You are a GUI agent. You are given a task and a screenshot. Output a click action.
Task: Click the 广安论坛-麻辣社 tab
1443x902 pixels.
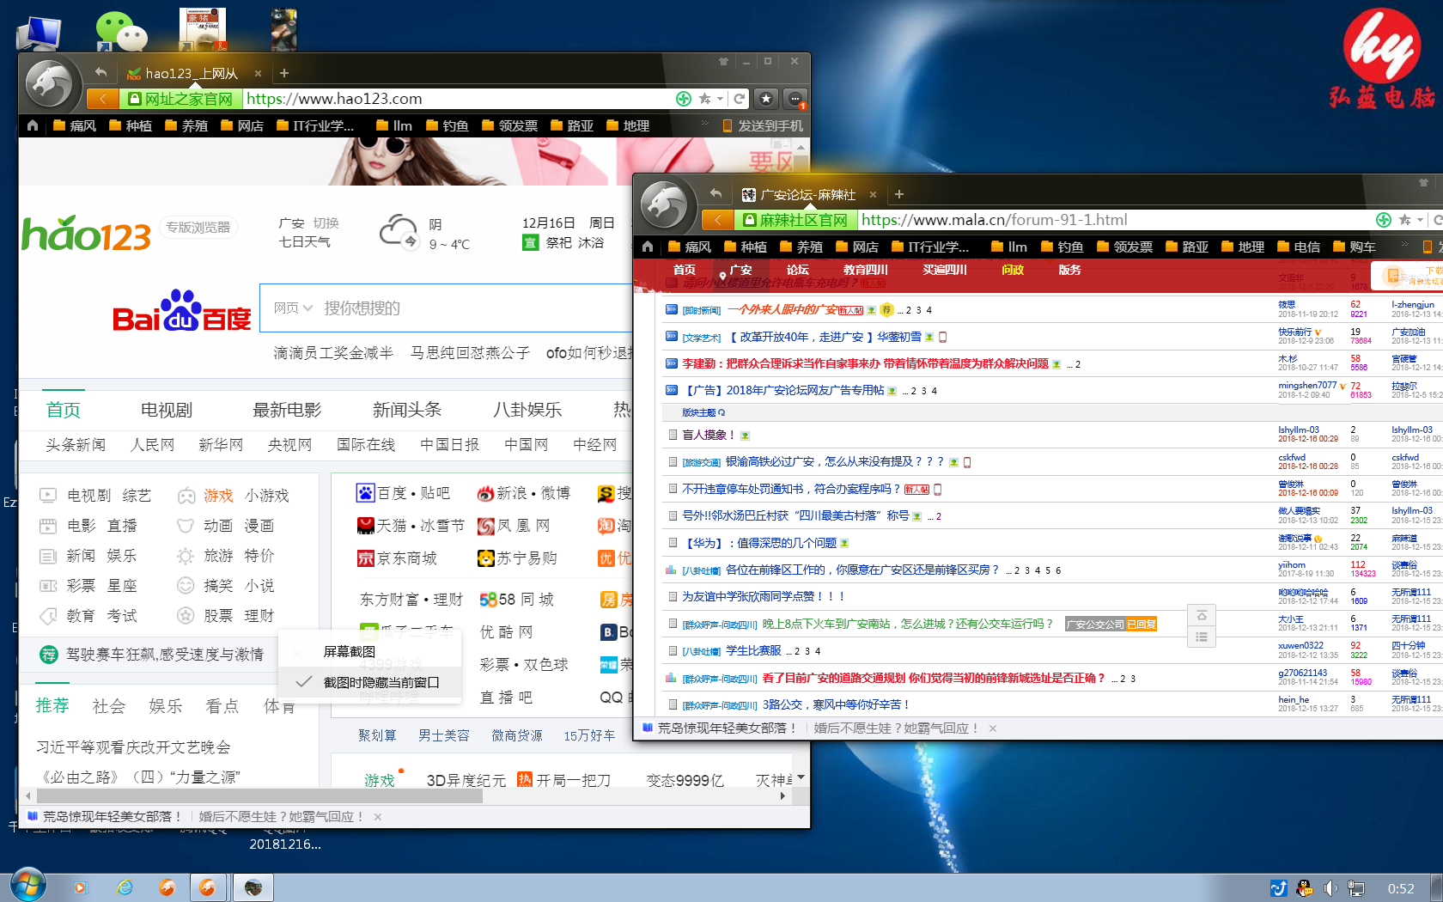pos(807,194)
